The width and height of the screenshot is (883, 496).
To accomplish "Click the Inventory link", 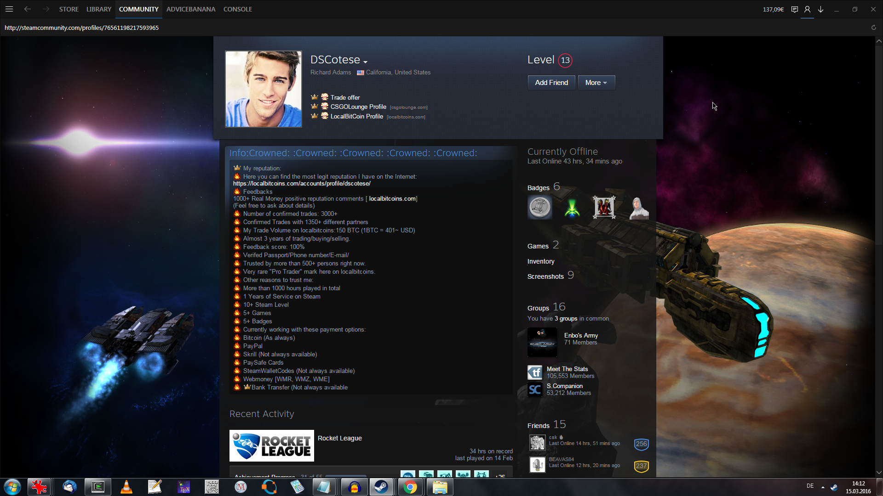I will [540, 261].
